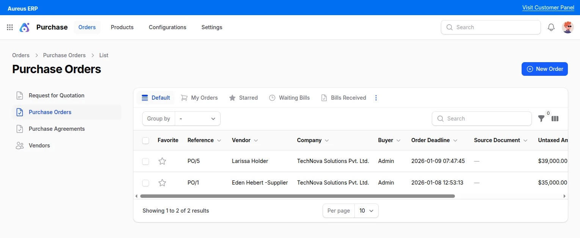Open Request for Quotation in sidebar

pyautogui.click(x=67, y=96)
